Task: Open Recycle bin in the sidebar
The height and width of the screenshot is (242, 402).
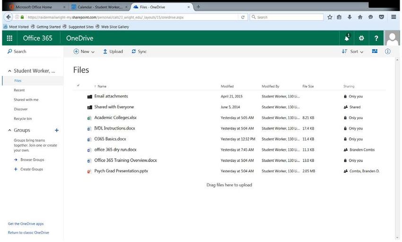Action: click(23, 118)
